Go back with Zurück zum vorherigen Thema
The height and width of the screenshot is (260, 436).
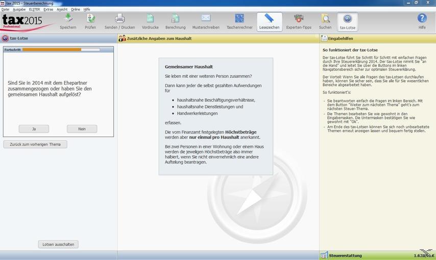[35, 144]
